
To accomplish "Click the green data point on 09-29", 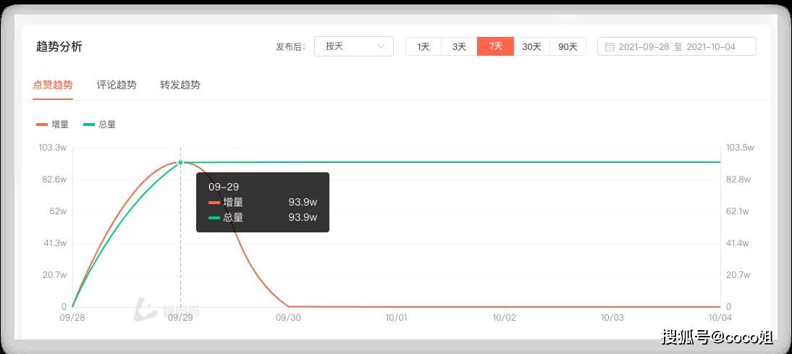I will pyautogui.click(x=180, y=163).
